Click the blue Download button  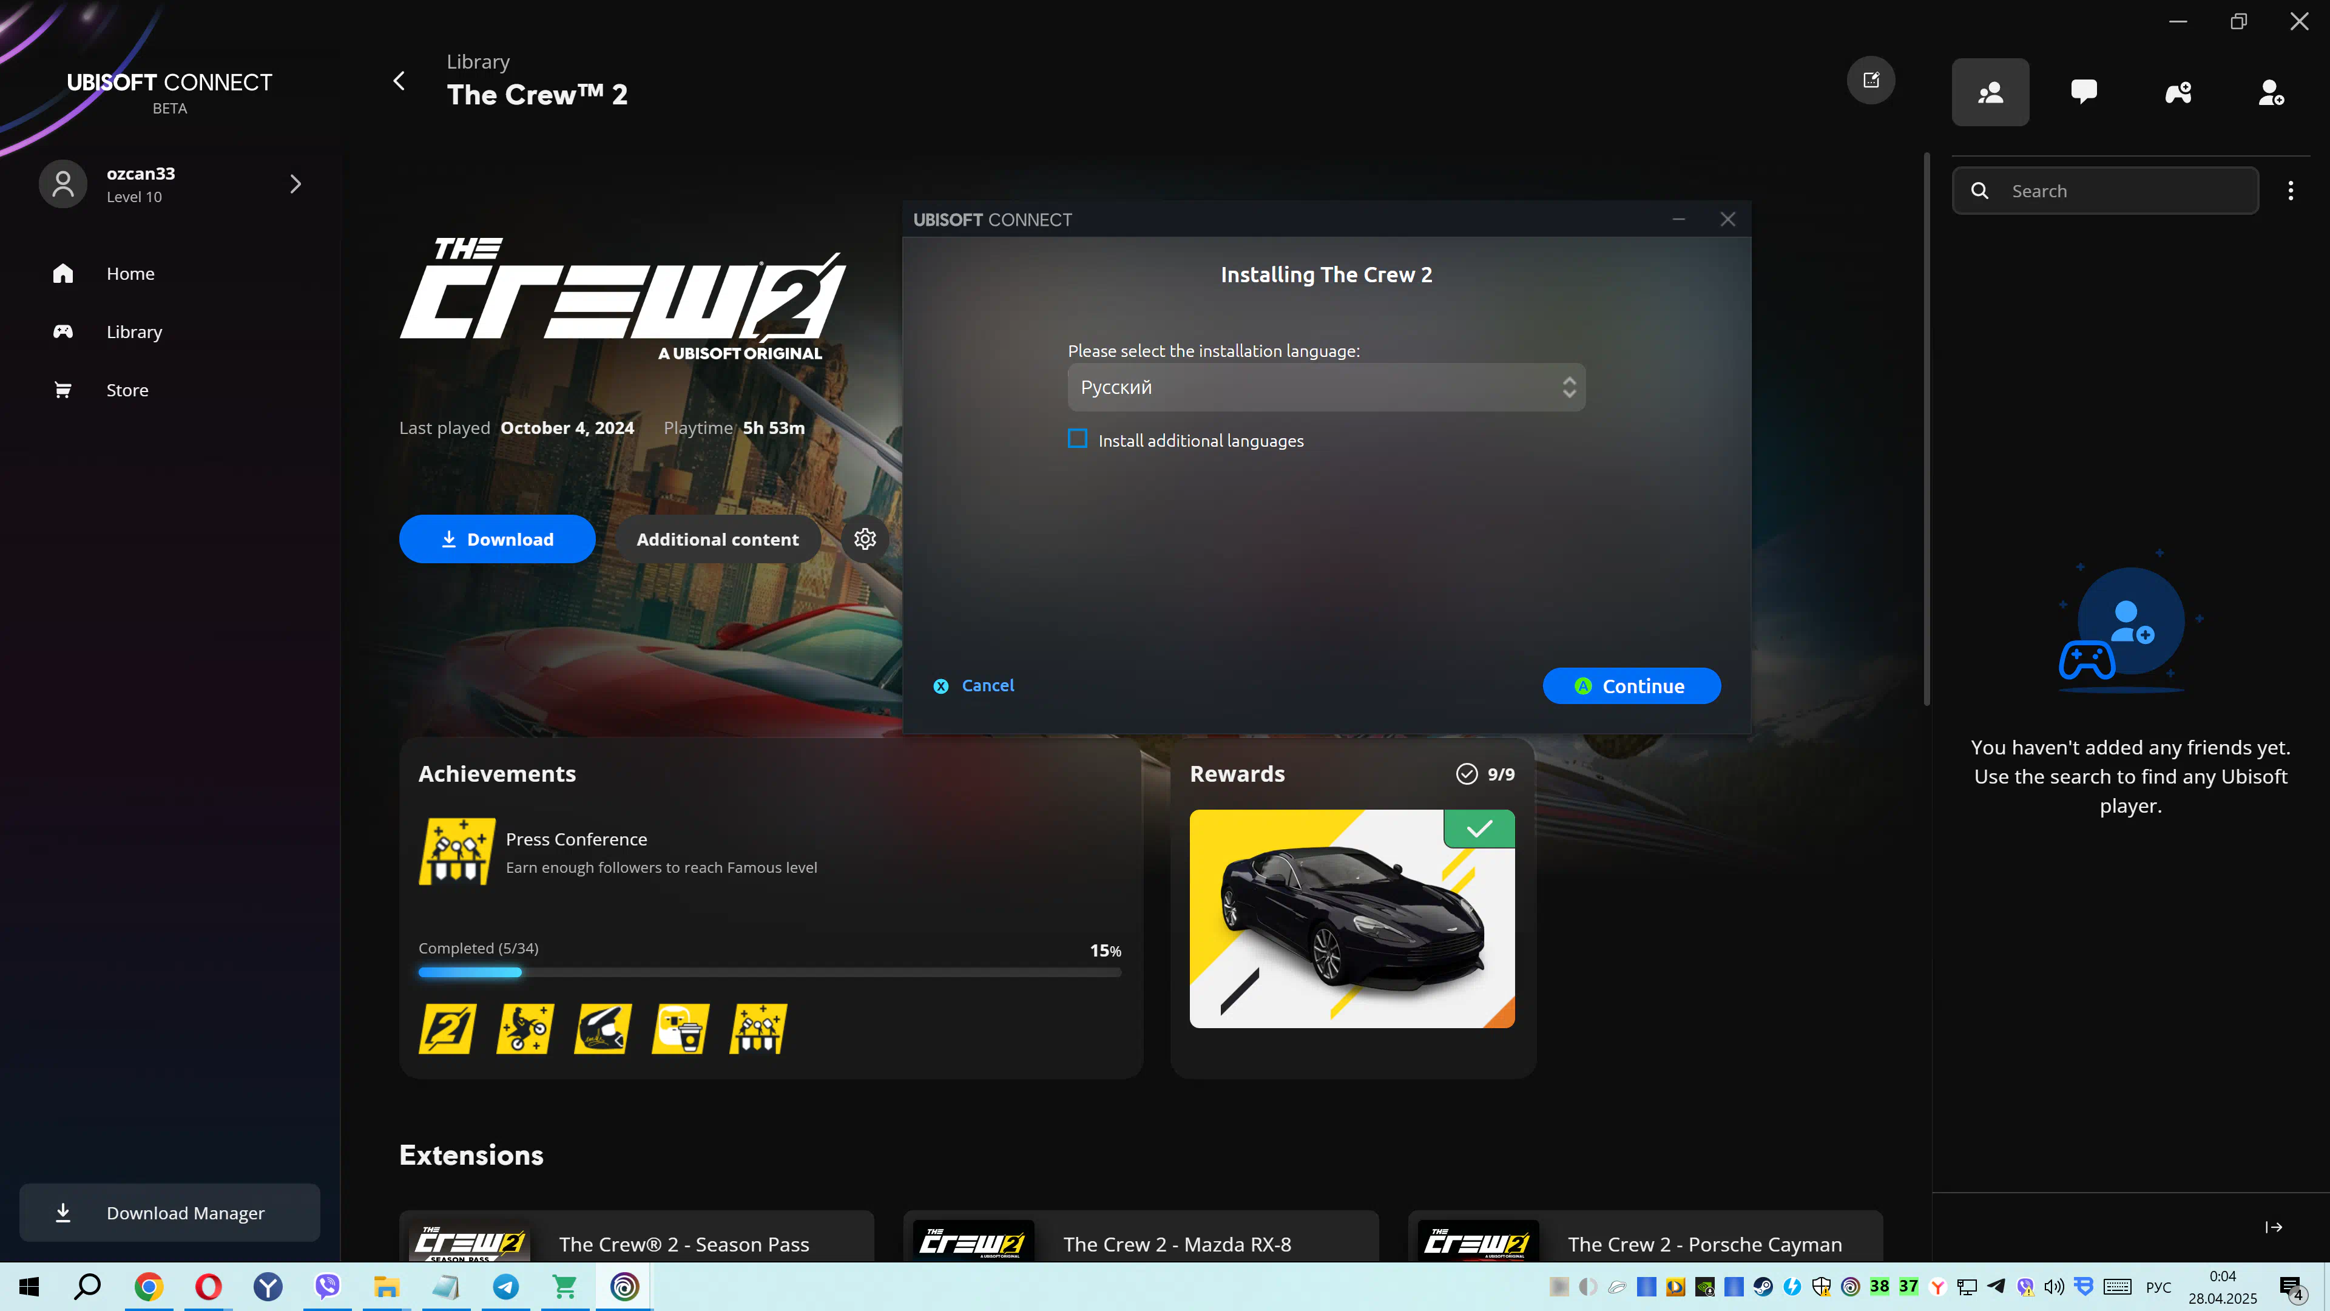(x=496, y=539)
